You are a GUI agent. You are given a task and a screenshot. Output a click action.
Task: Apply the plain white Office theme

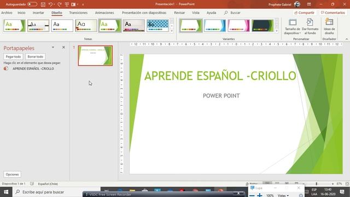[62, 26]
